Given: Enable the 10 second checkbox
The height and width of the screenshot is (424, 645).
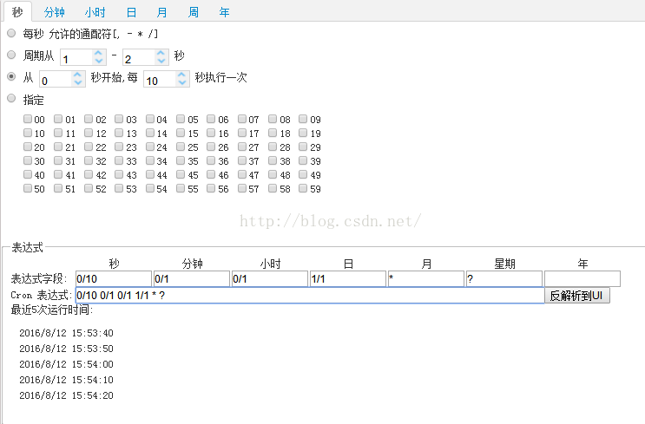Looking at the screenshot, I should point(28,134).
